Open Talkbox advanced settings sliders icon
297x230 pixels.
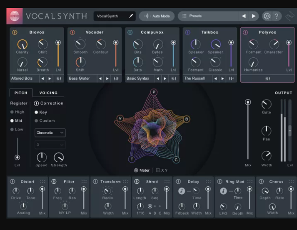tap(231, 79)
